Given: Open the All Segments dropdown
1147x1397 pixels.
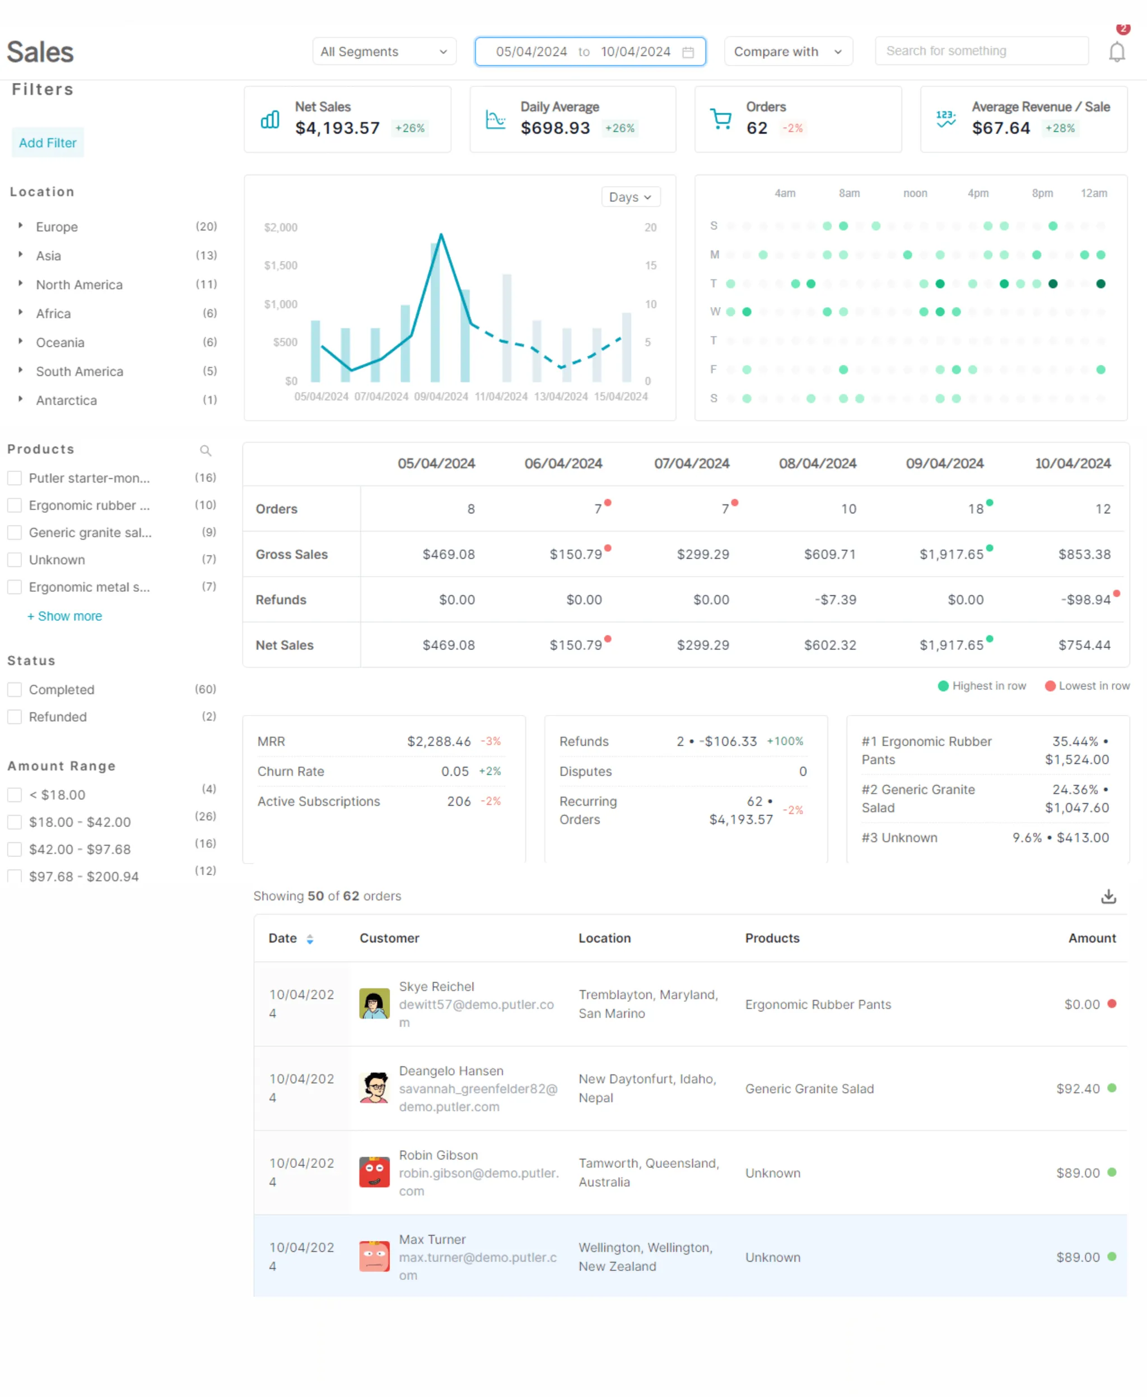Looking at the screenshot, I should (384, 52).
